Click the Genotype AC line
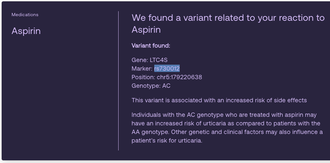The image size is (330, 163). click(151, 86)
